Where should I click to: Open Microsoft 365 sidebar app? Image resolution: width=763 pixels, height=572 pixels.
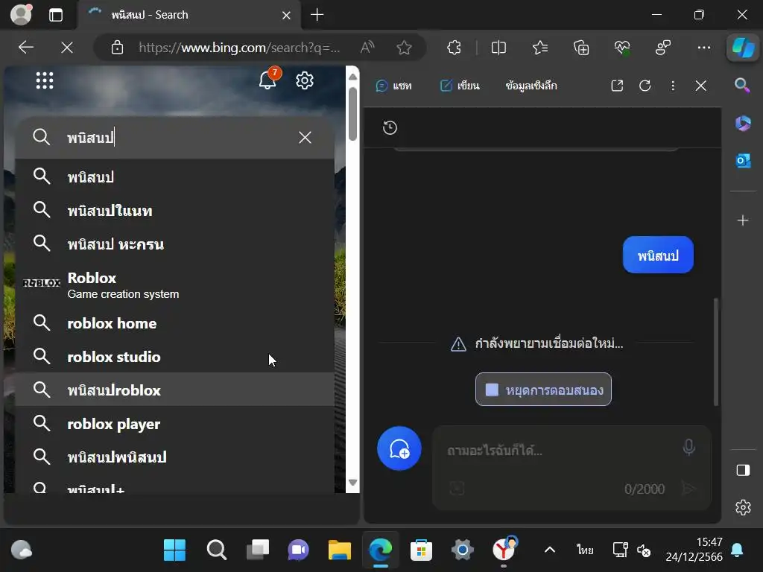[x=743, y=123]
